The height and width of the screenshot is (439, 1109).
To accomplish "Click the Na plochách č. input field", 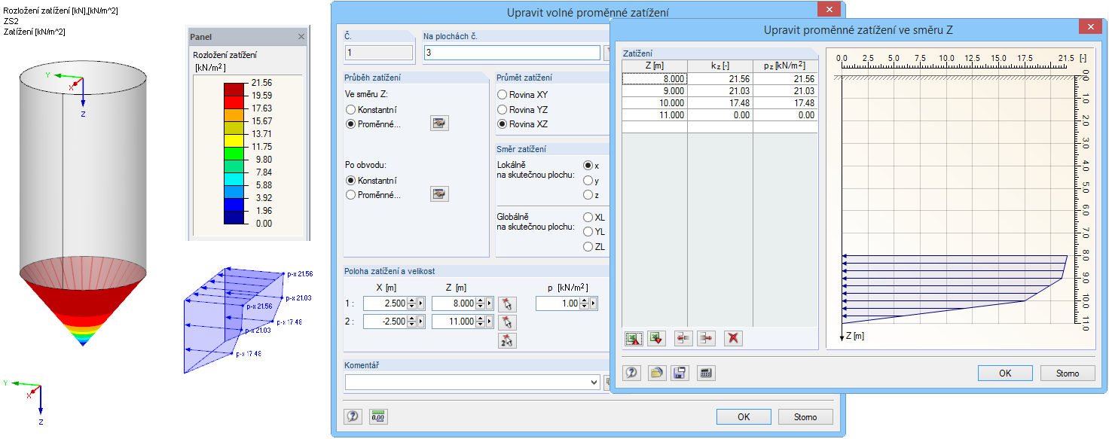I will 512,53.
